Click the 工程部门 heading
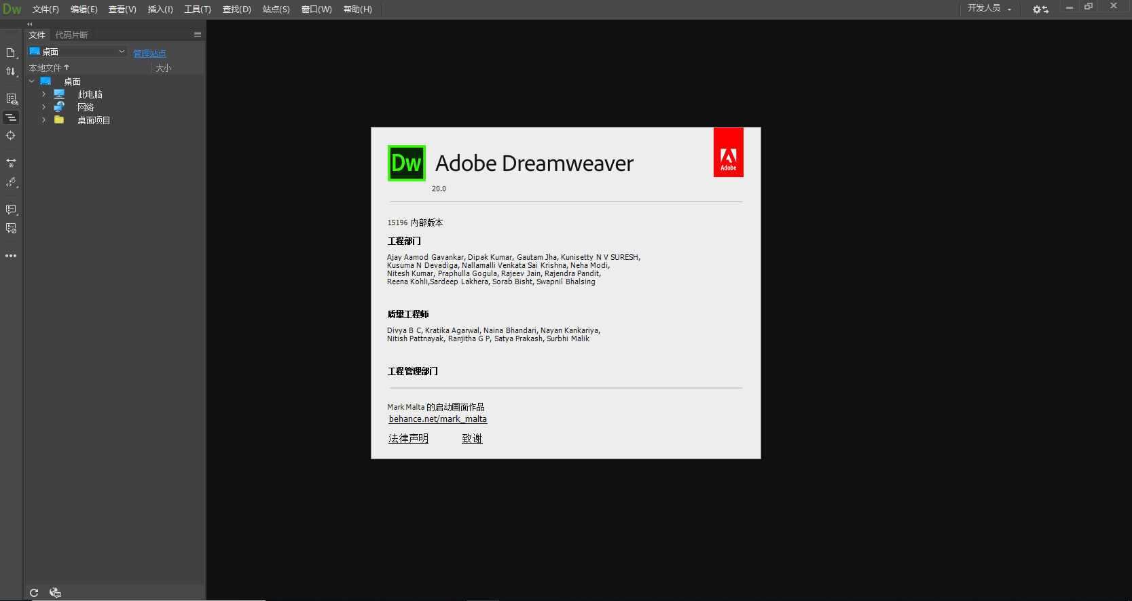Image resolution: width=1132 pixels, height=601 pixels. [404, 241]
